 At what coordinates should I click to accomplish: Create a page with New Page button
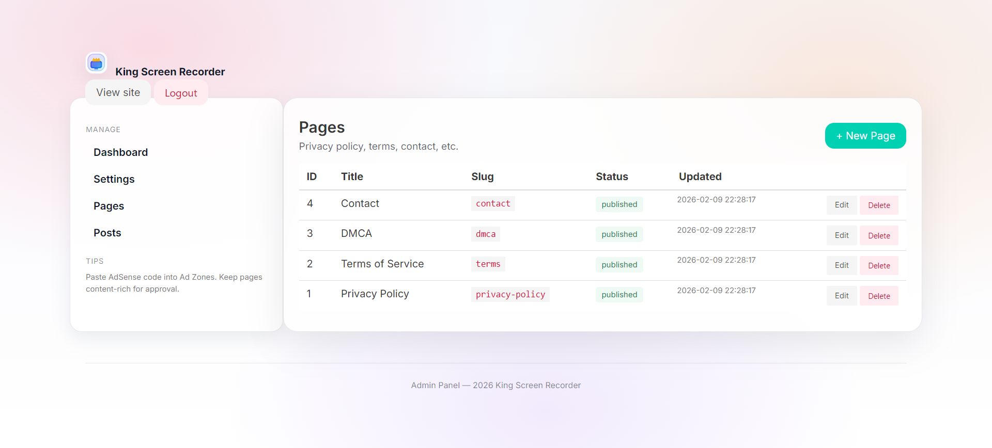coord(865,136)
